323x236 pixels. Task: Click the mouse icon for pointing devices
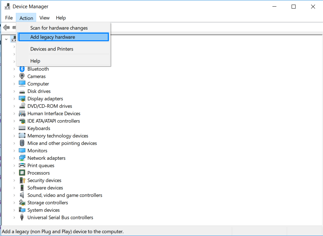tap(22, 143)
